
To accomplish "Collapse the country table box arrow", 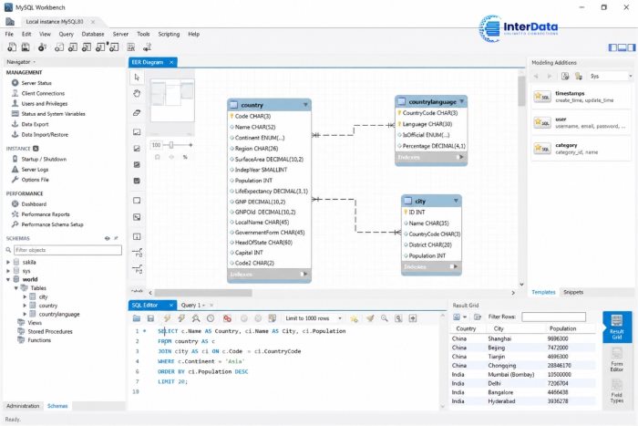I will coord(305,105).
